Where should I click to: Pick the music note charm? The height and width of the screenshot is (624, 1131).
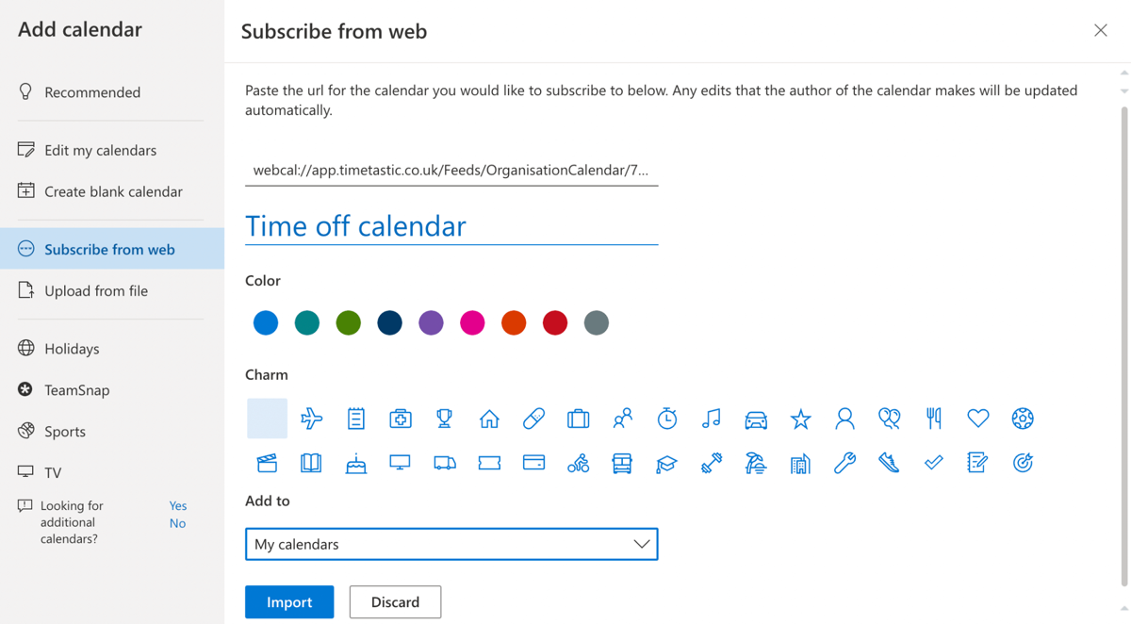click(x=712, y=418)
